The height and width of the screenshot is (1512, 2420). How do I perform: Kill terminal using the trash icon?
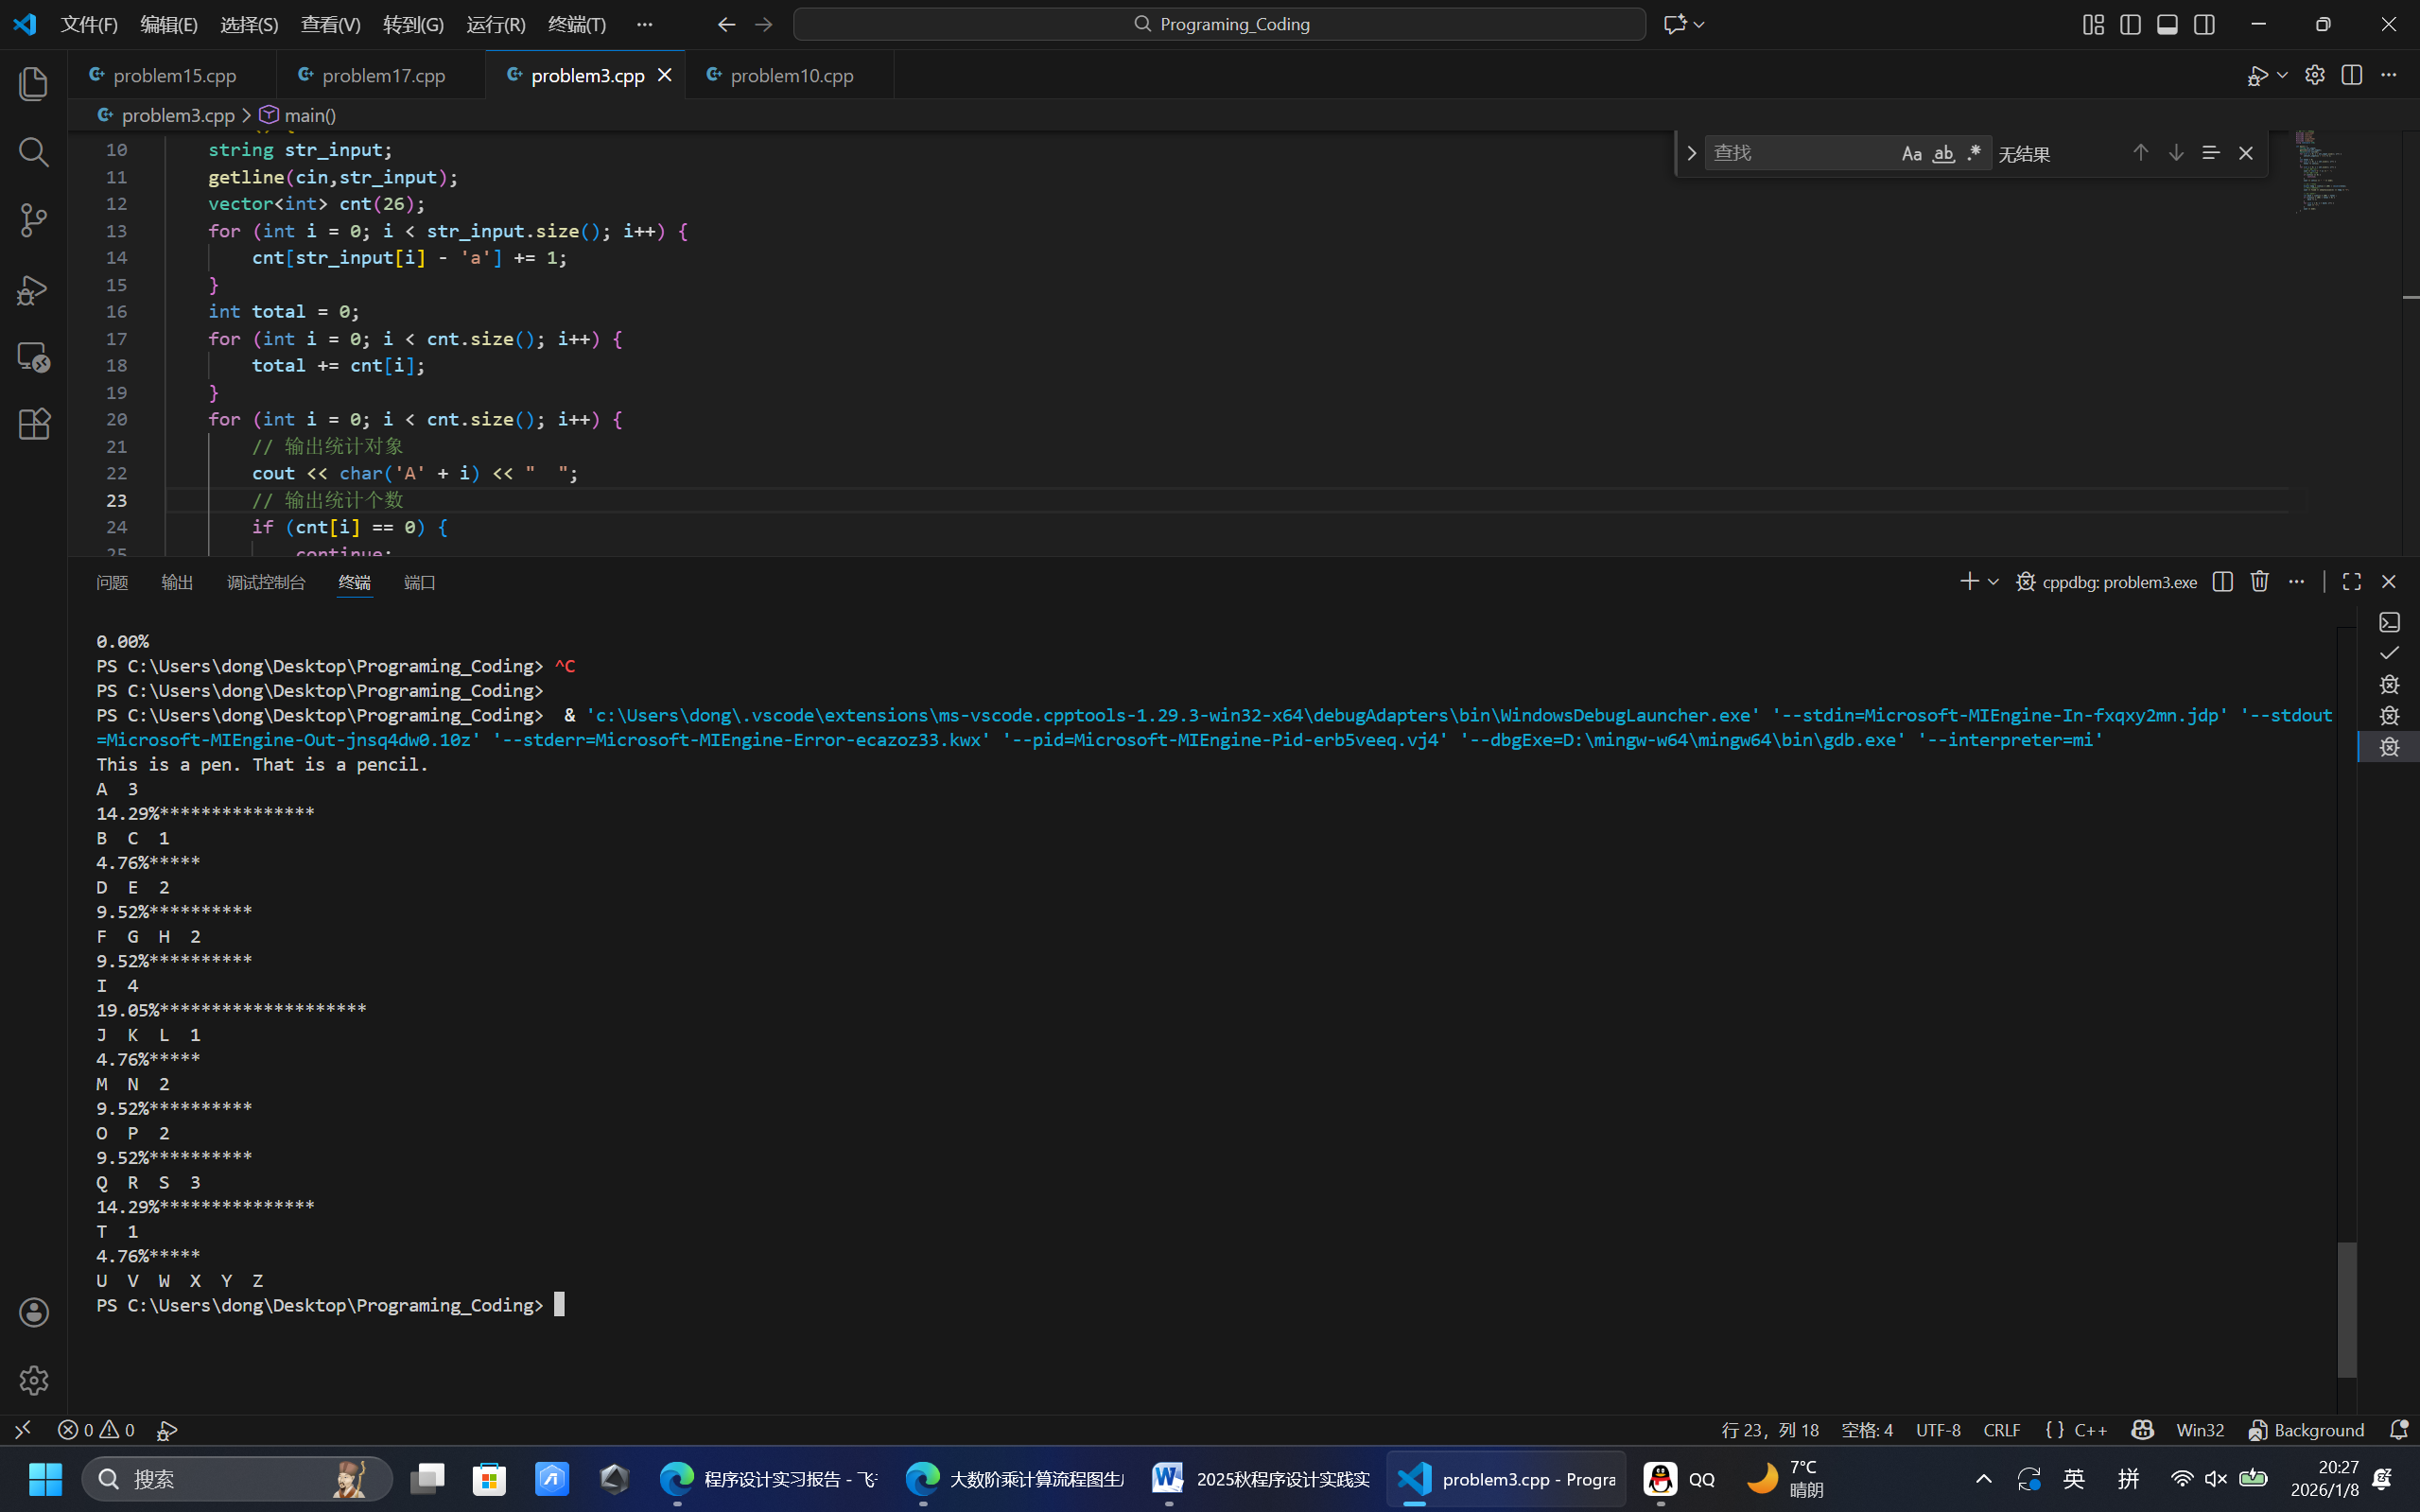pos(2259,581)
